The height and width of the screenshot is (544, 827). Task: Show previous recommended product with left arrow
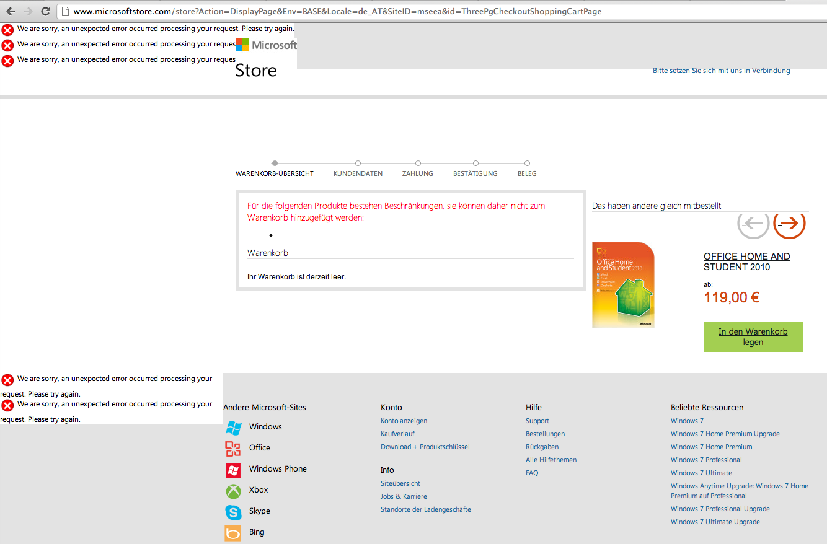click(x=753, y=222)
